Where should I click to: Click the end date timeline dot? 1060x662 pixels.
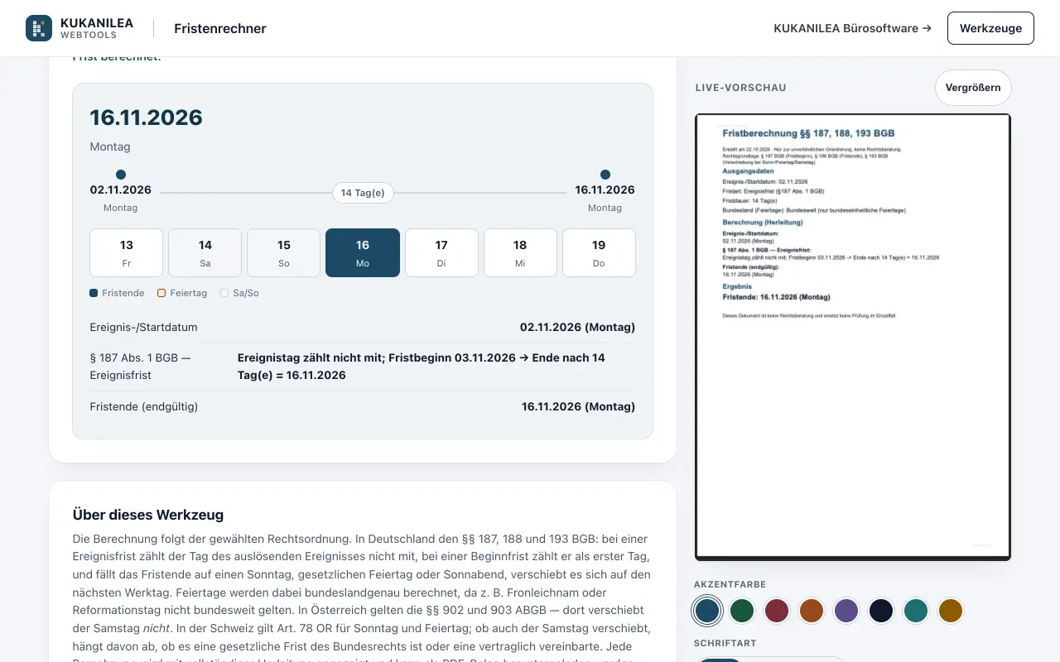click(x=605, y=175)
